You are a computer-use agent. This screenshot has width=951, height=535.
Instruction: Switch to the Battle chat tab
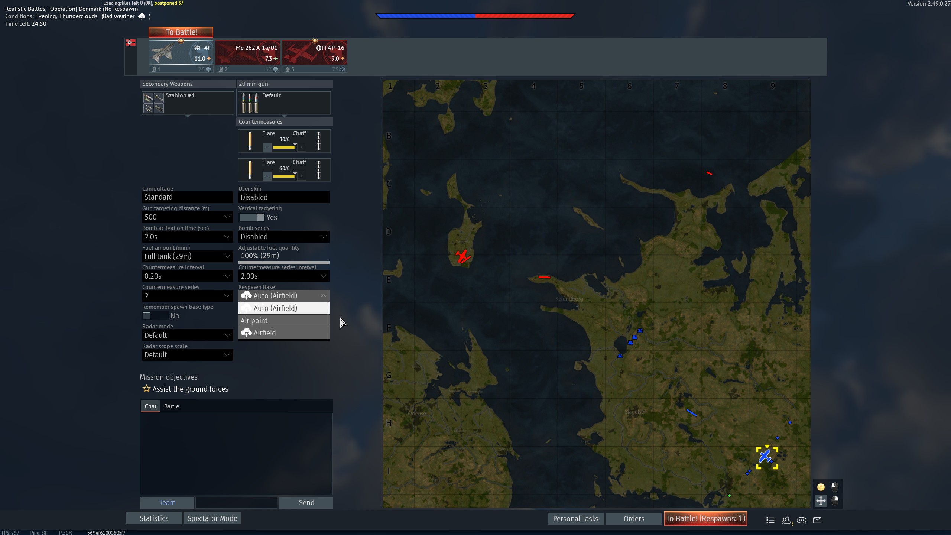(172, 406)
